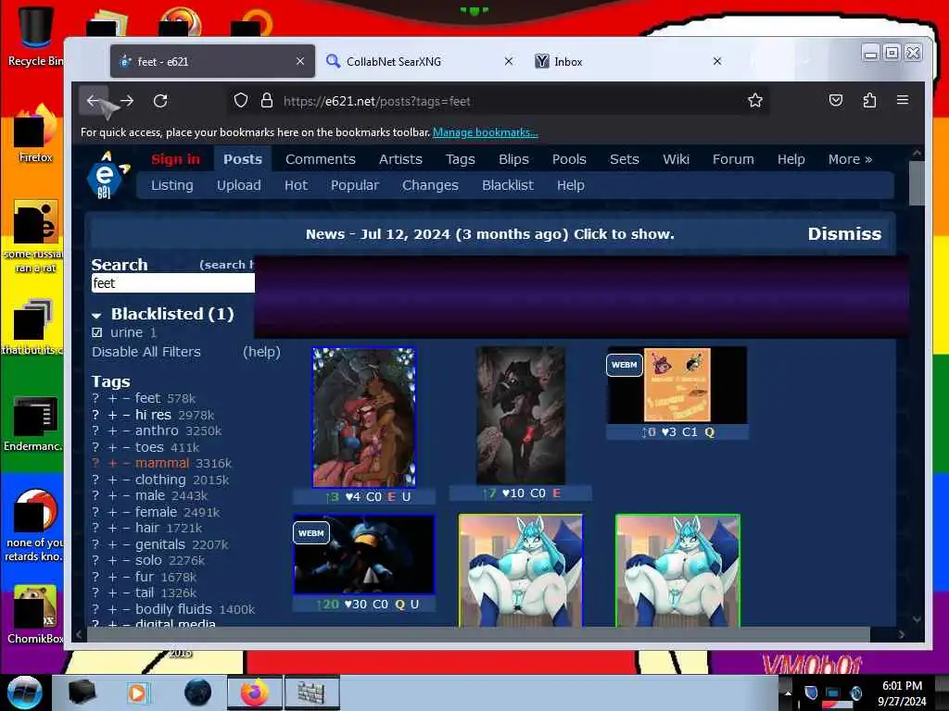Select the Endermanc. desktop icon
This screenshot has height=711, width=949.
(x=33, y=423)
